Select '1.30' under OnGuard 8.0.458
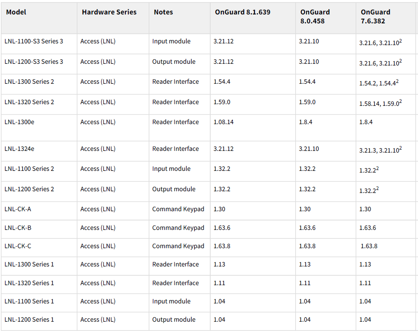The width and height of the screenshot is (418, 331). tap(305, 209)
